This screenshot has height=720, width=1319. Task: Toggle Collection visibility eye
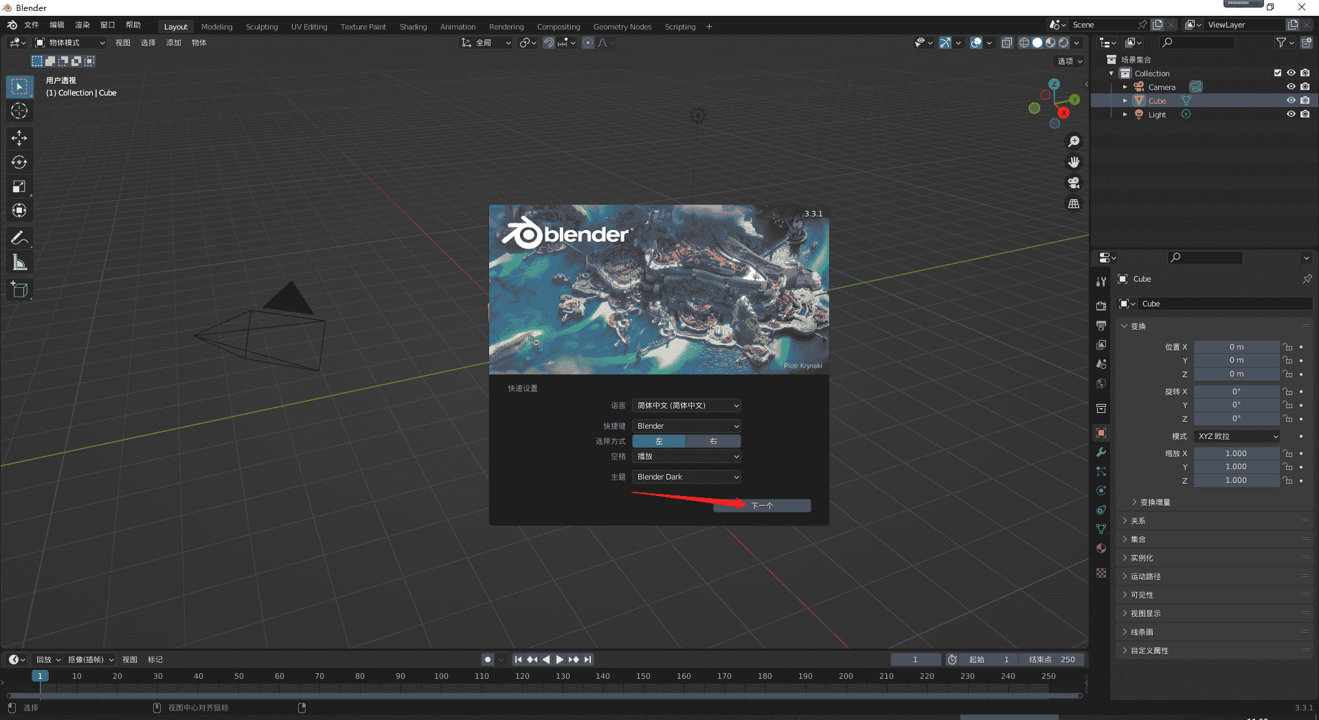coord(1291,73)
